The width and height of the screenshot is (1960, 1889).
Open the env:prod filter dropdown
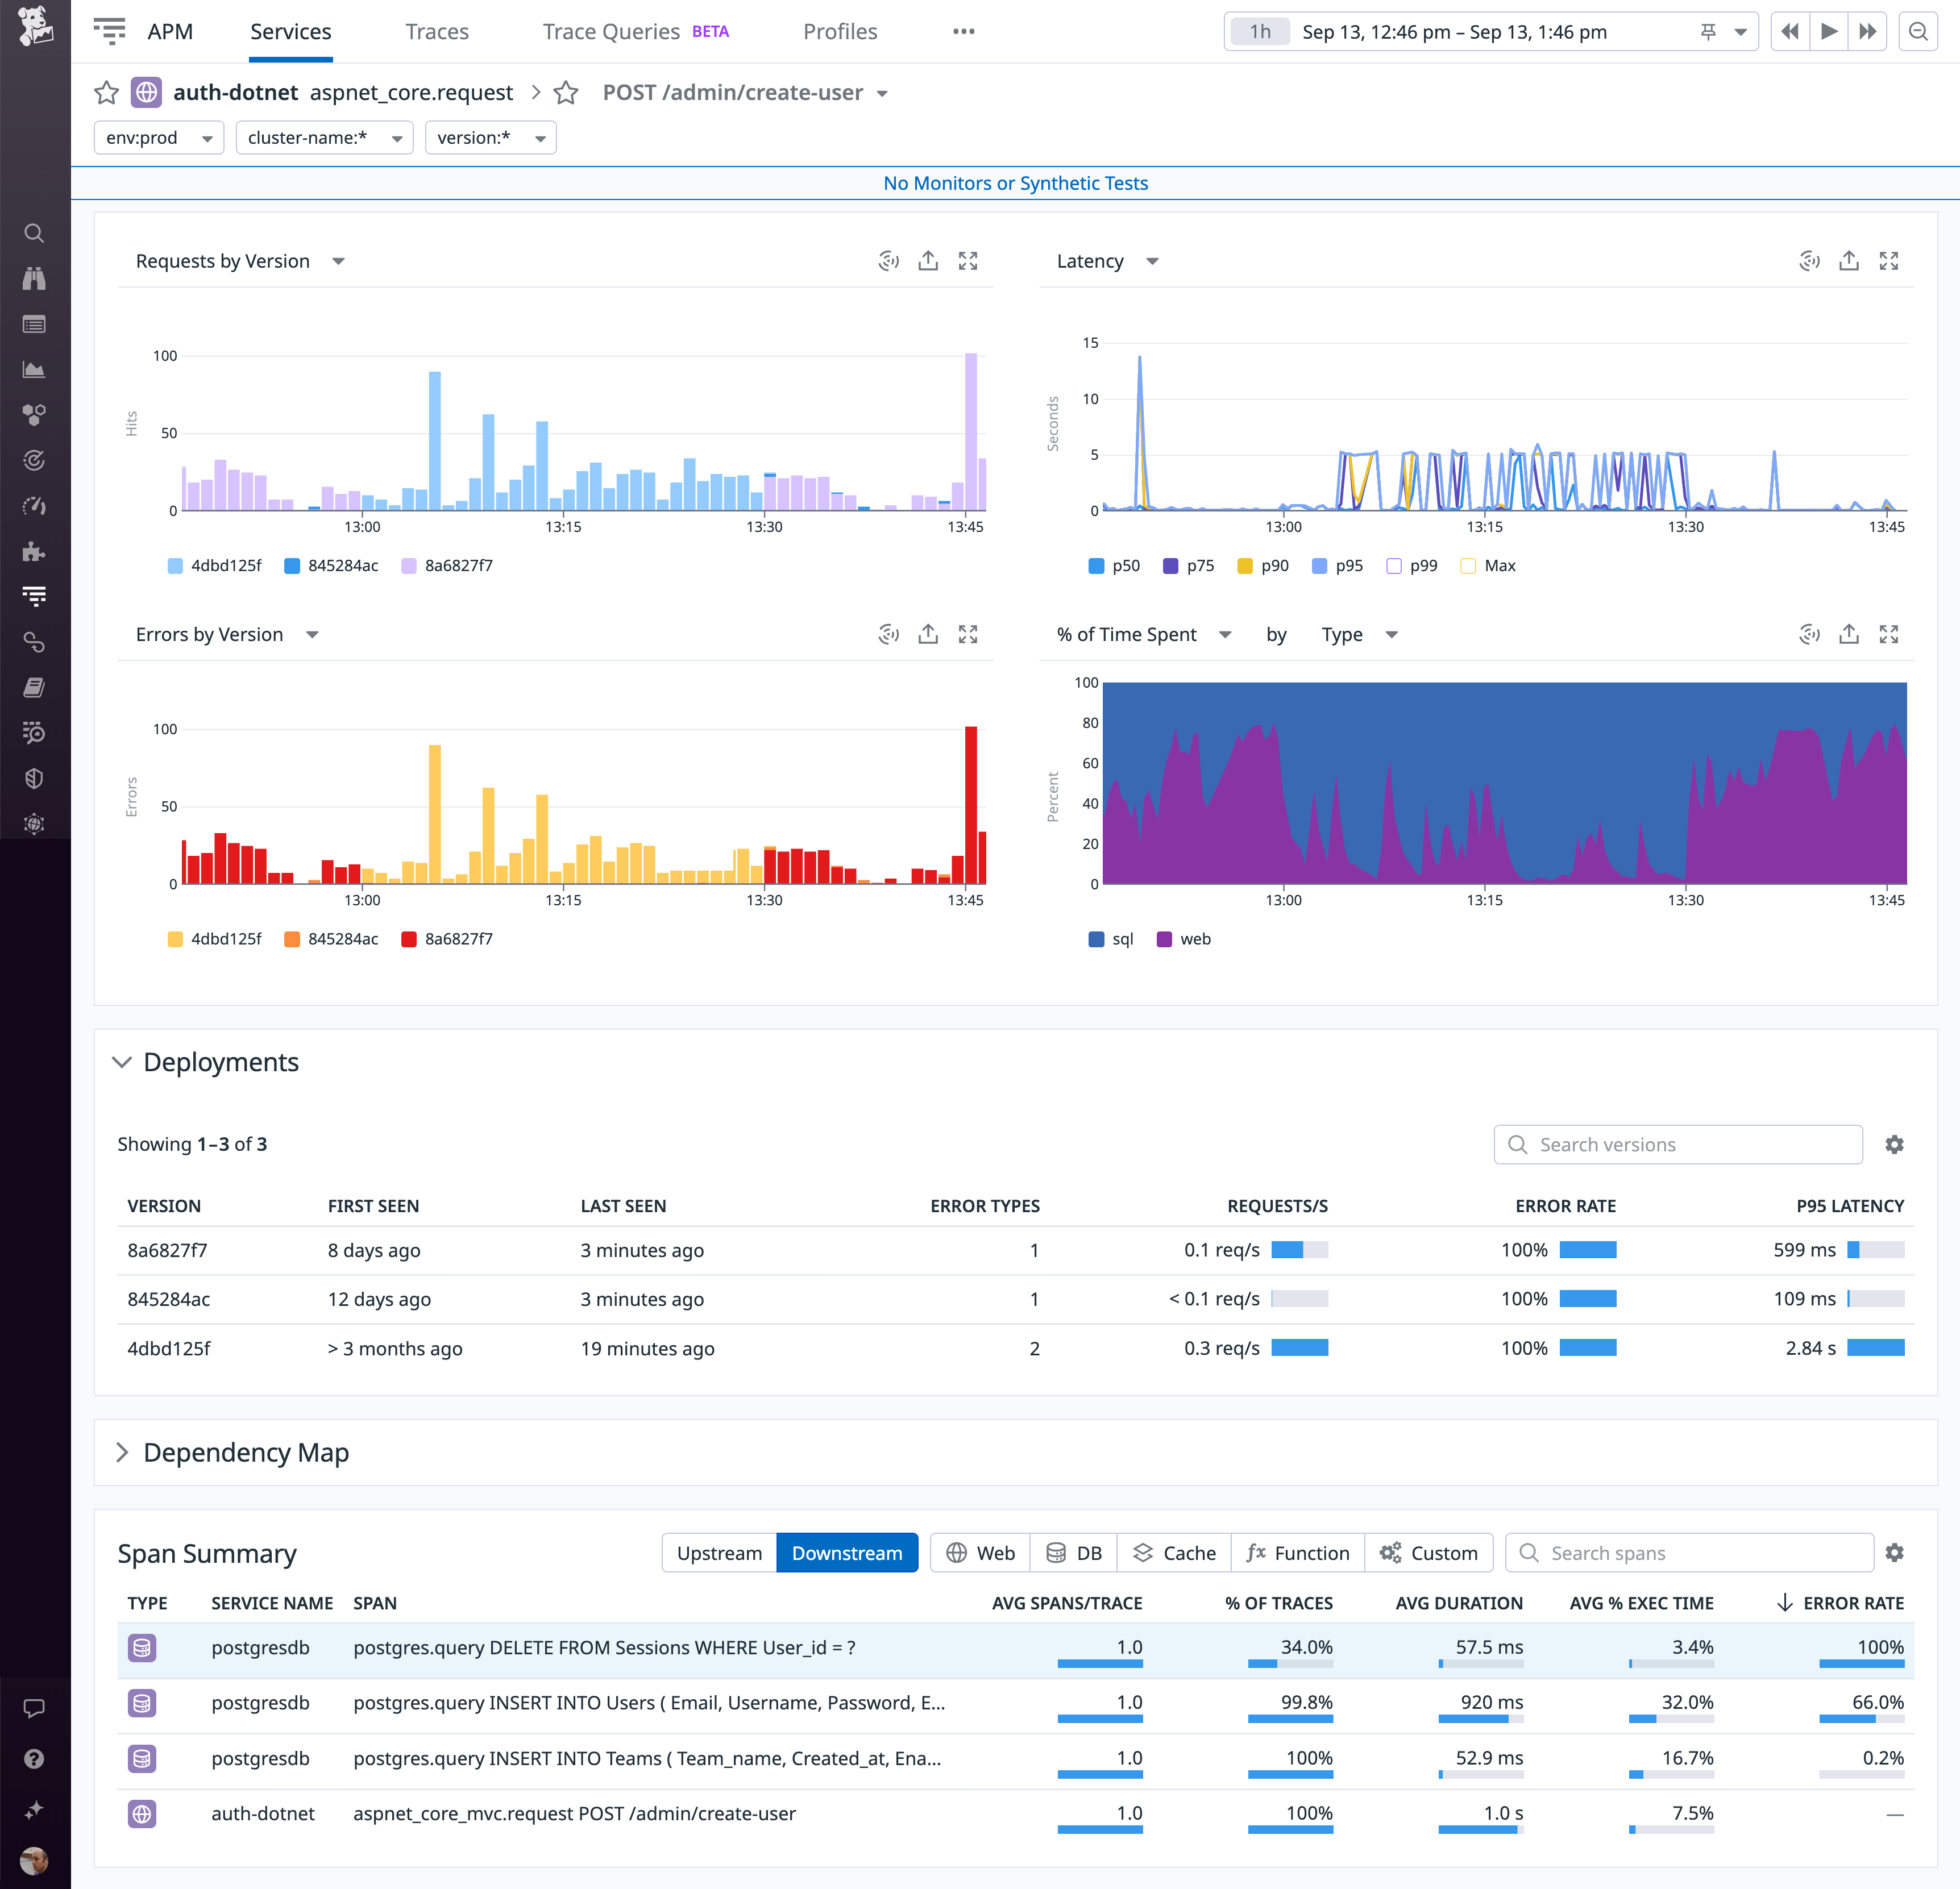[158, 138]
